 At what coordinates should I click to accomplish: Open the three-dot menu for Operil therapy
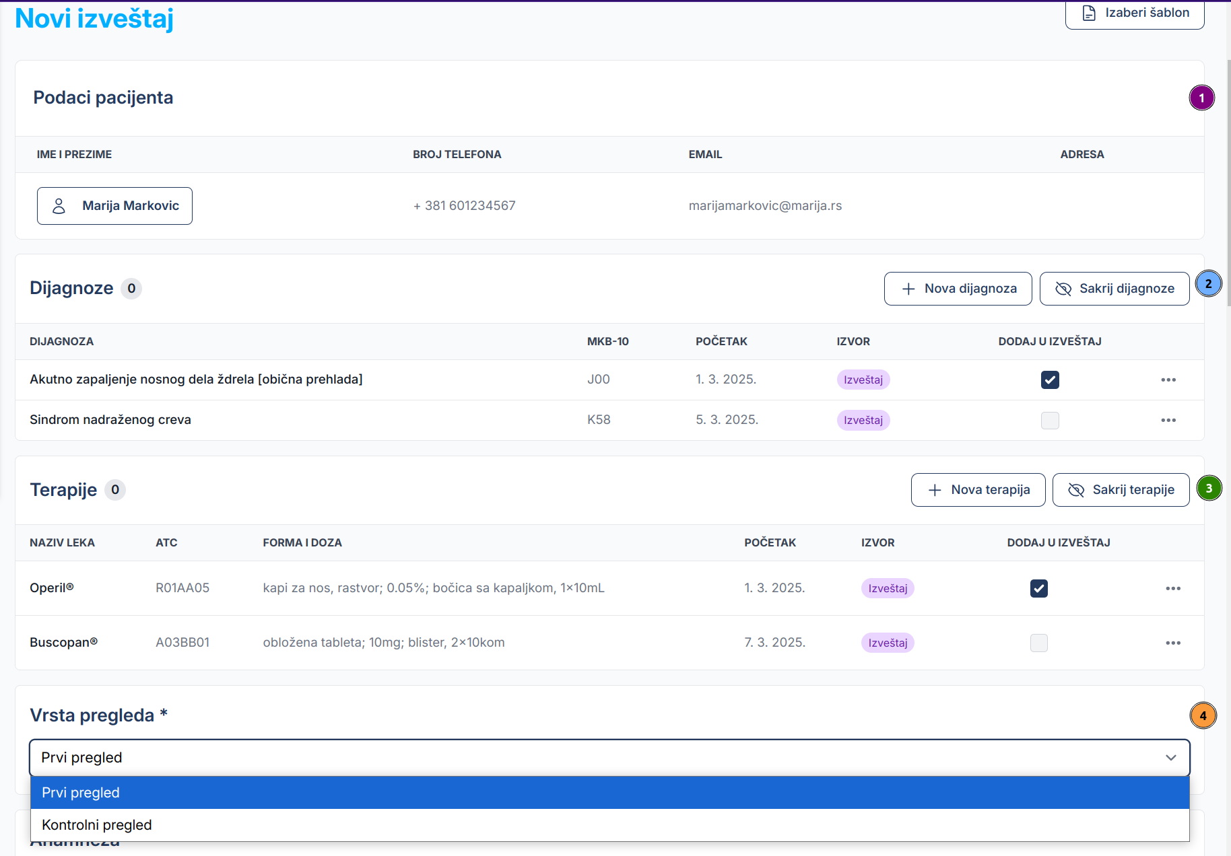pyautogui.click(x=1173, y=588)
